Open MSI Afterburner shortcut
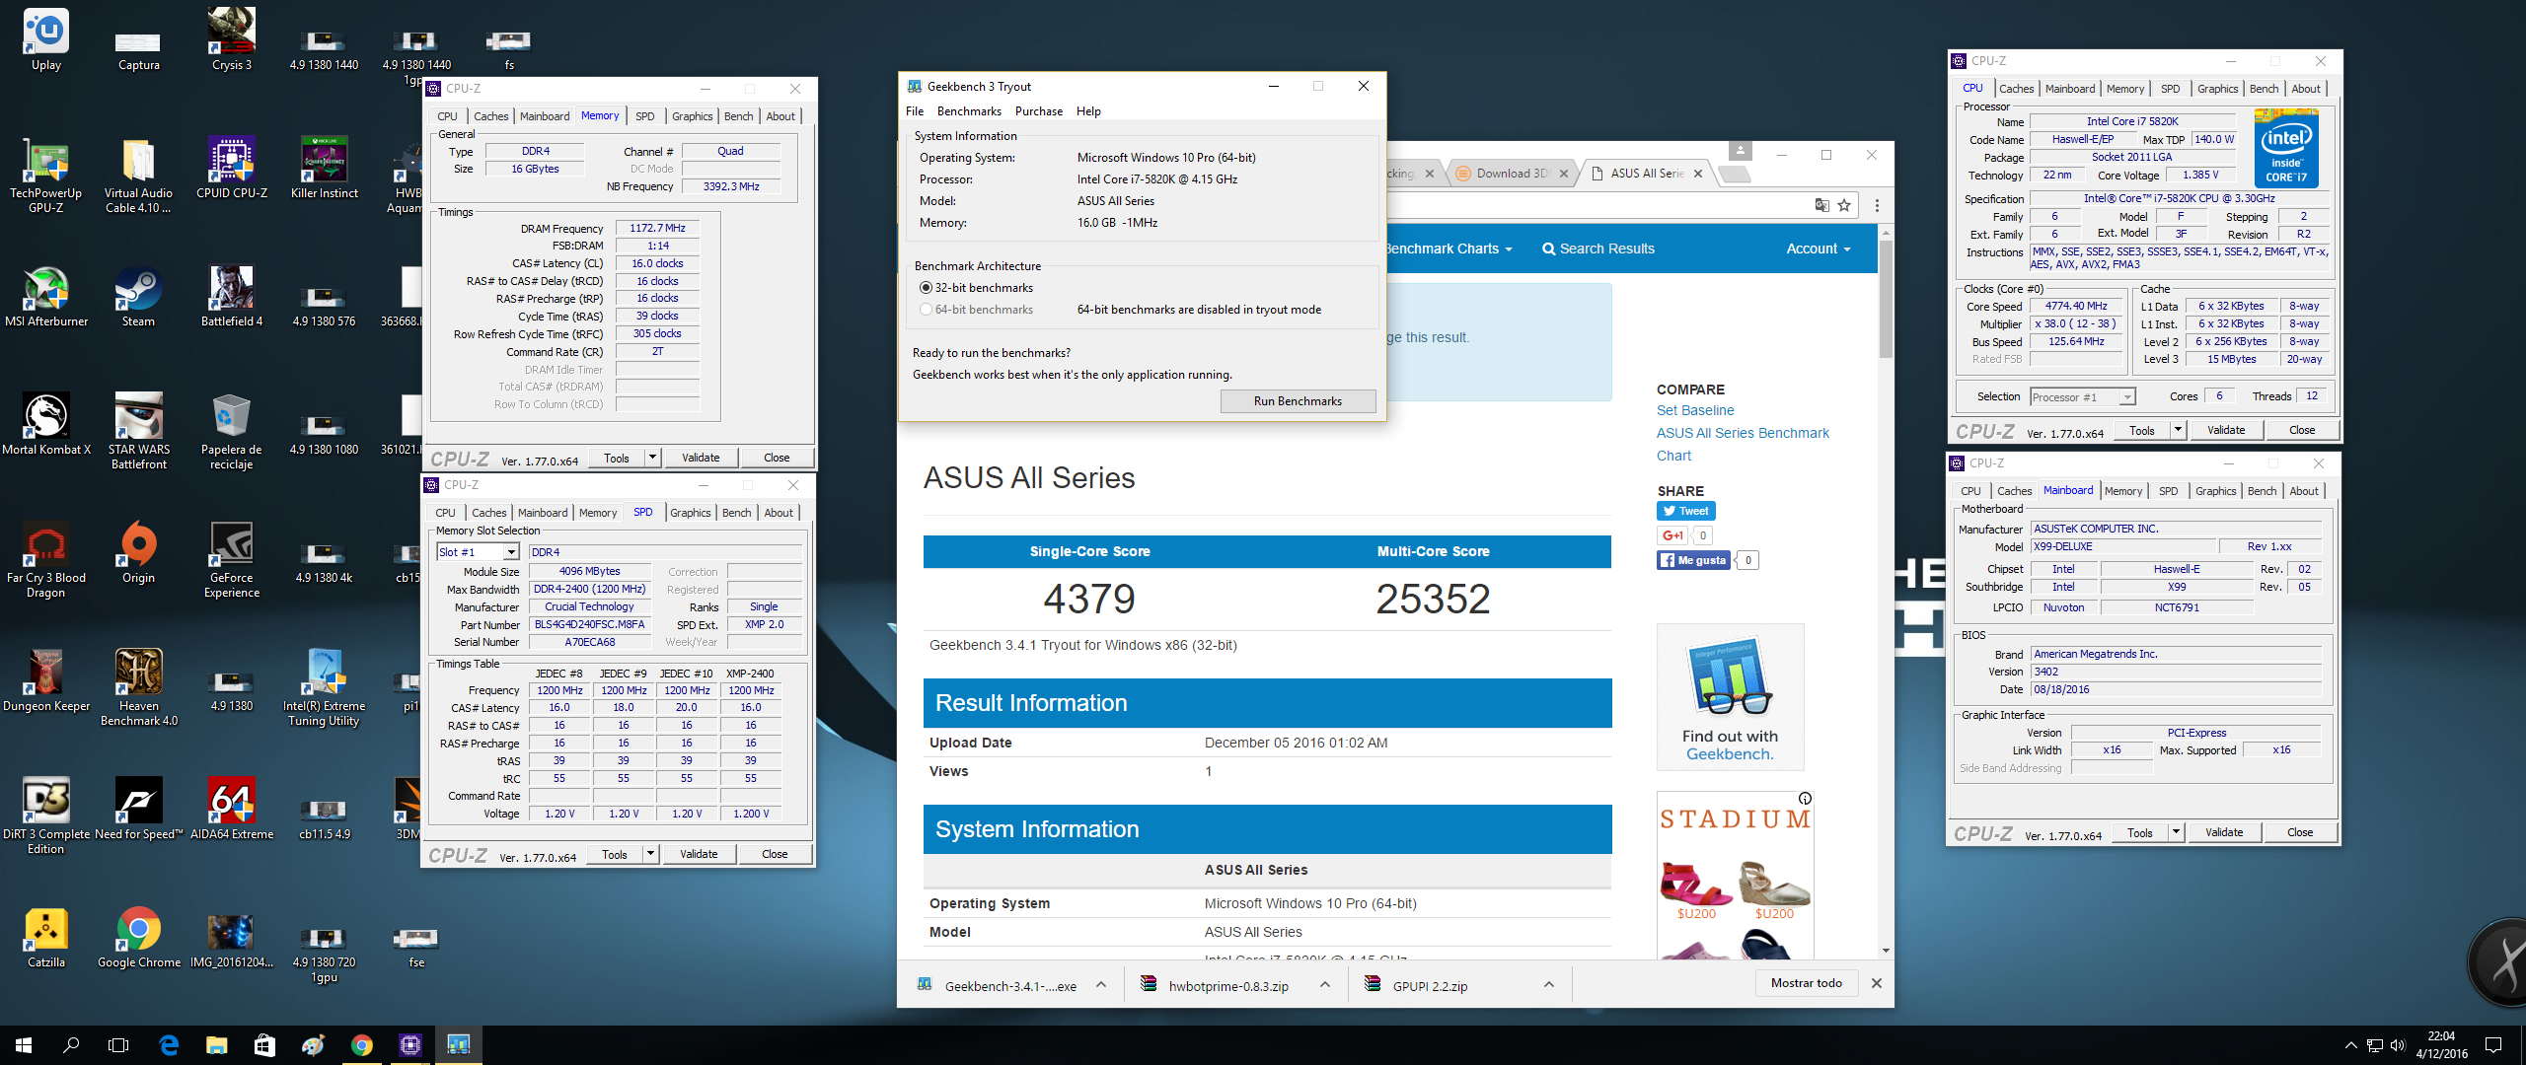This screenshot has height=1065, width=2526. click(45, 296)
